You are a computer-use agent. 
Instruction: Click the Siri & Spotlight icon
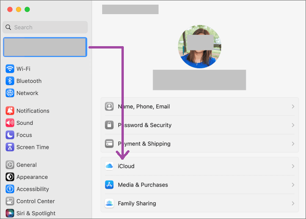click(x=10, y=213)
